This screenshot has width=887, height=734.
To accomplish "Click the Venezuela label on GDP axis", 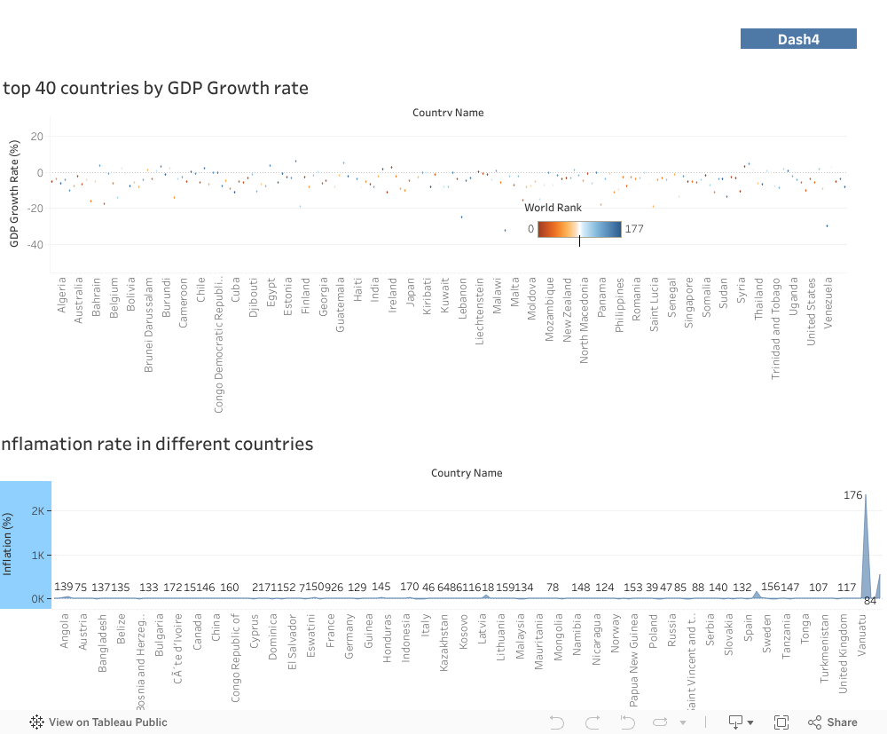I will 829,303.
